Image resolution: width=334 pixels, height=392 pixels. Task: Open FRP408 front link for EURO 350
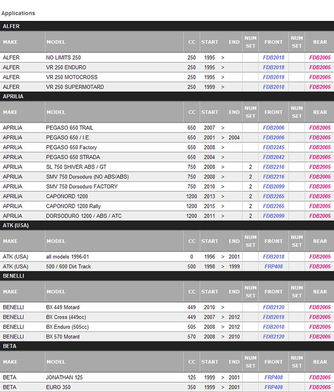click(273, 387)
